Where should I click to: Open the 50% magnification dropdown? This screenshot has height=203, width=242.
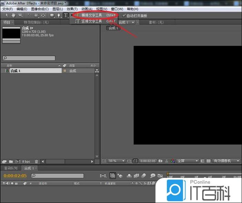[117, 161]
